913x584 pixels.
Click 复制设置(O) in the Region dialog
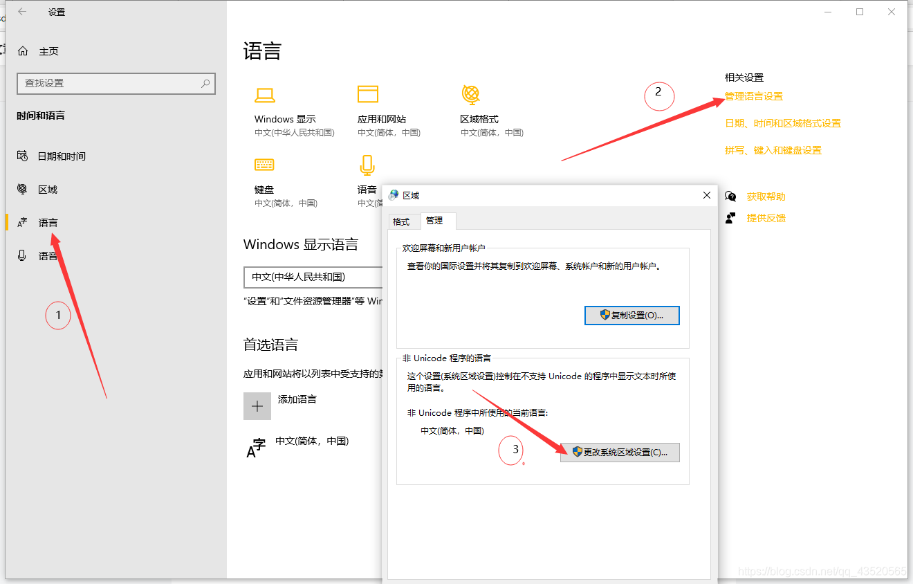(x=631, y=315)
